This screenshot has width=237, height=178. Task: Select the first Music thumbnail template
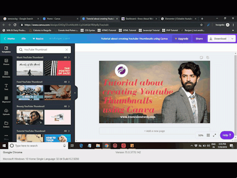[x=30, y=68]
